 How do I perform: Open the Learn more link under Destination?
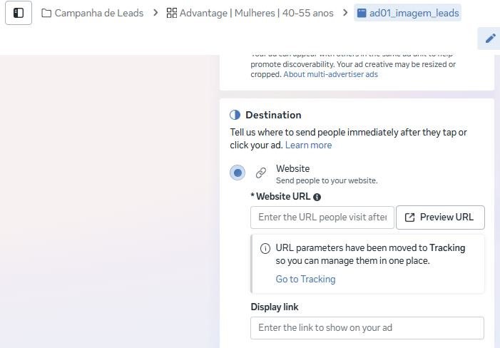308,145
